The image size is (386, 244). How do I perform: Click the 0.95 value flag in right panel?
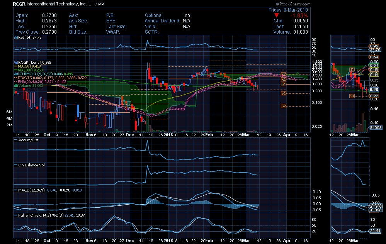(x=374, y=46)
